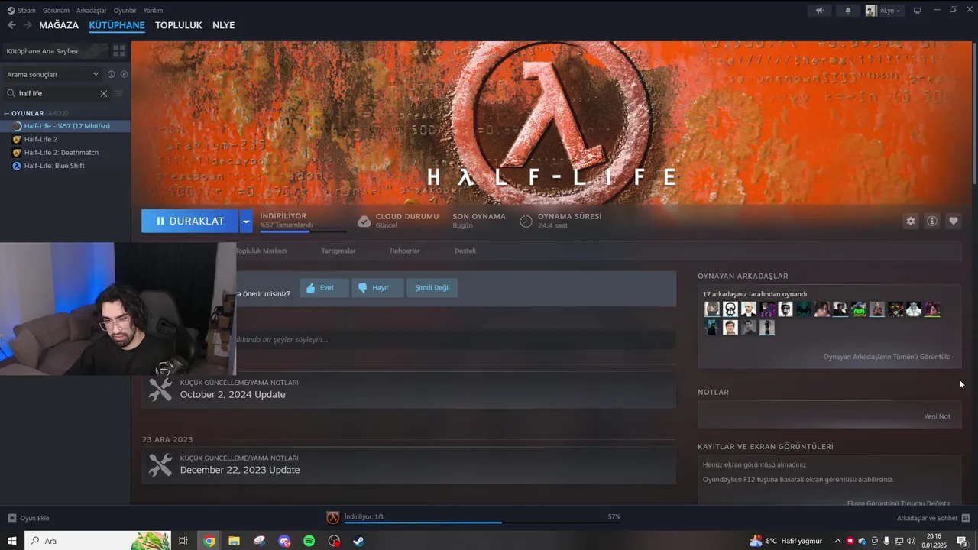Open Arkadaşlar menu
Screen dimensions: 978x550
(92, 11)
